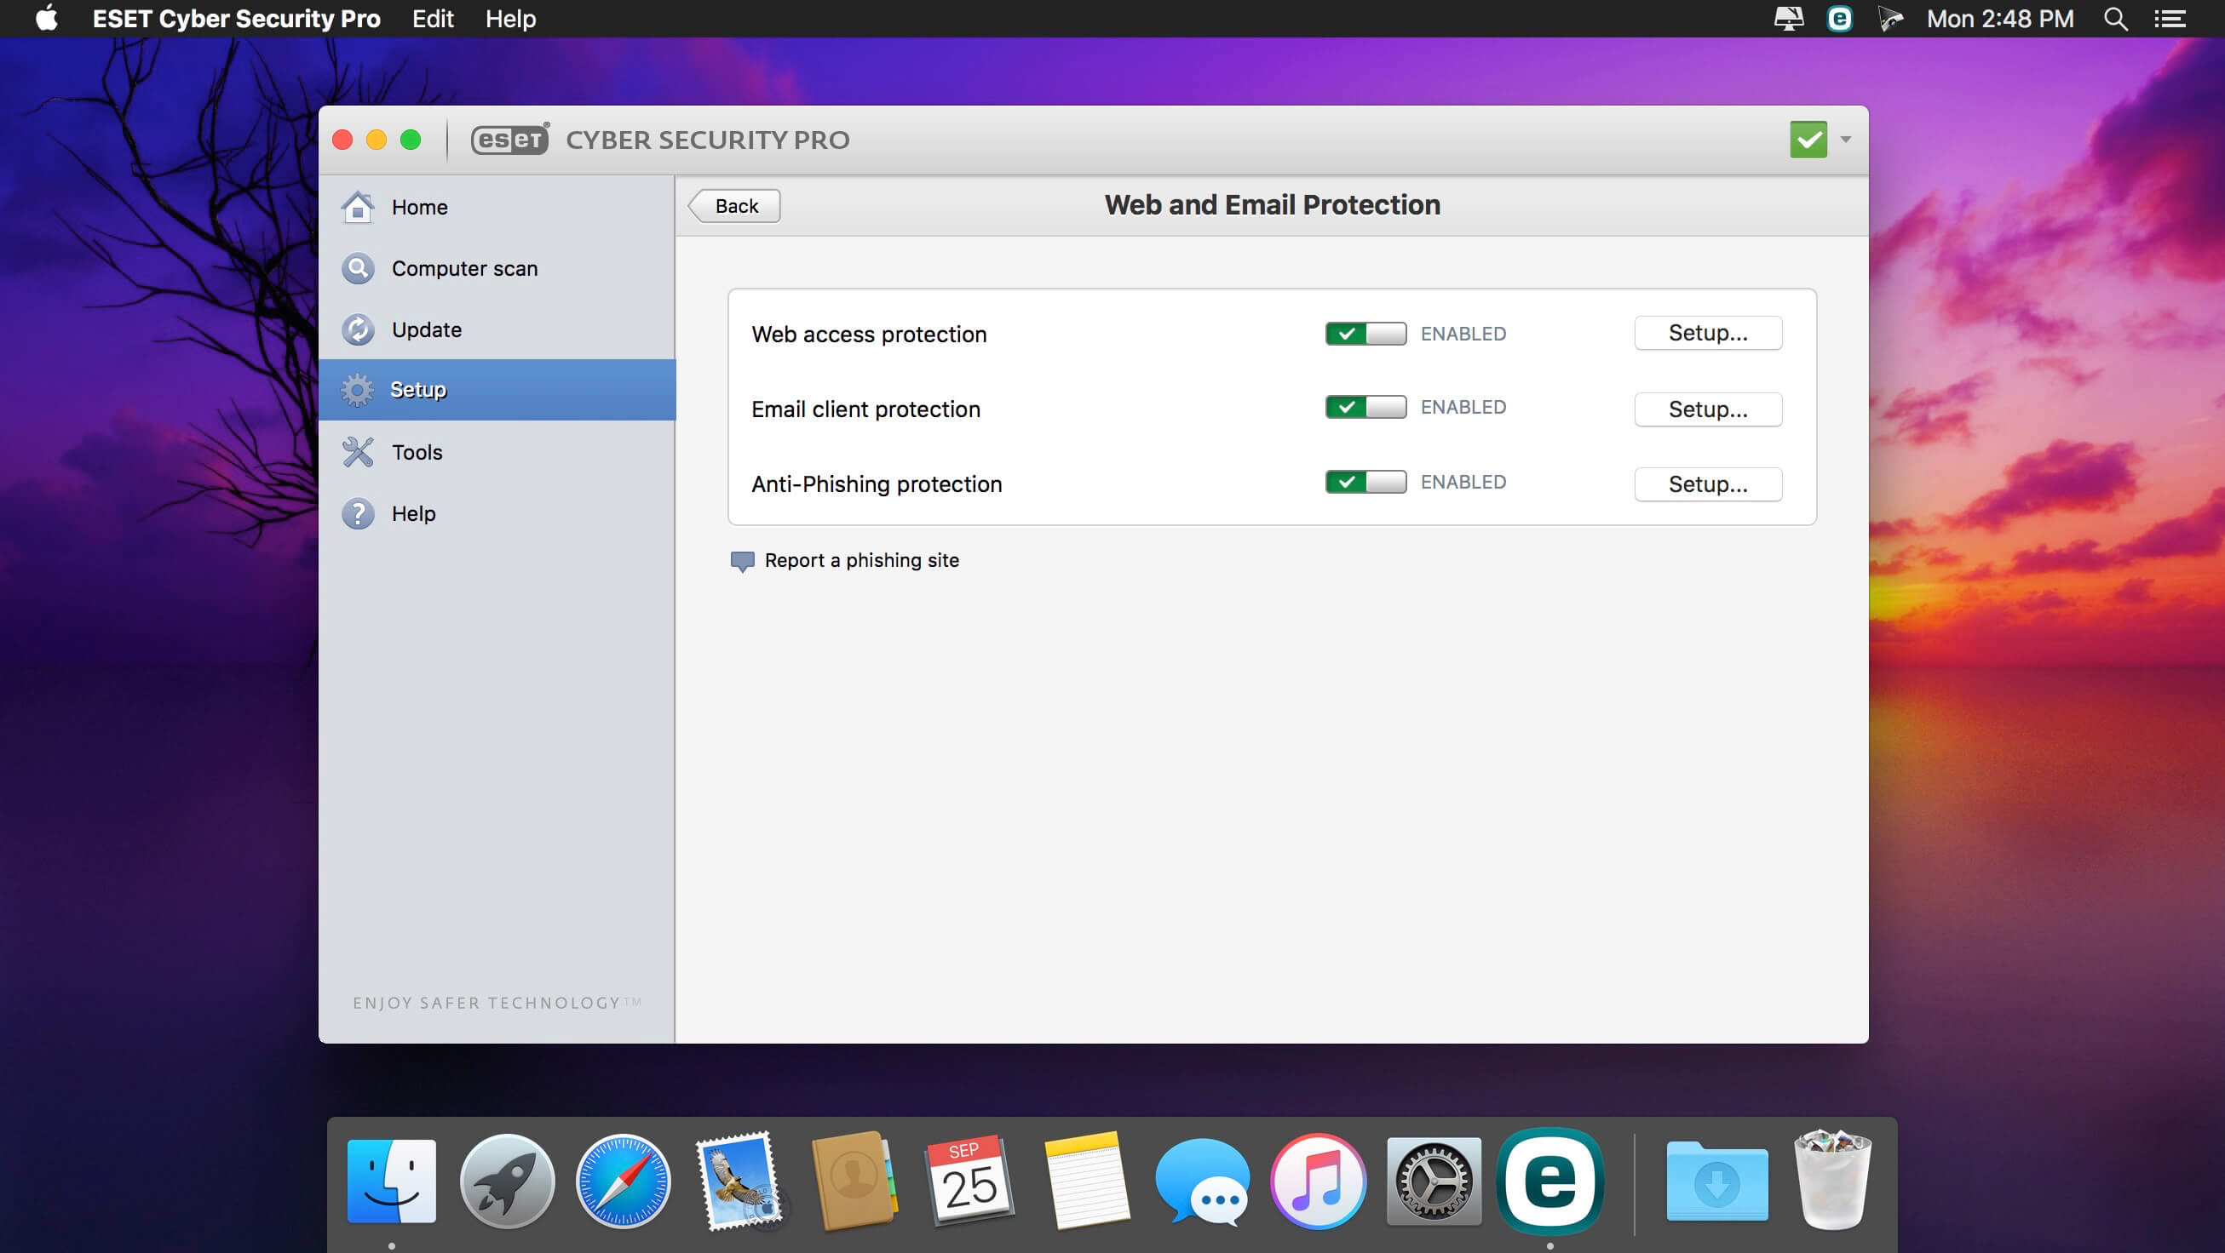
Task: Click the Anti-Phishing protection label
Action: coord(877,484)
